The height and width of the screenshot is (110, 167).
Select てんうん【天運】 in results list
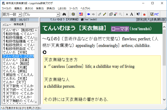[x=18, y=67]
